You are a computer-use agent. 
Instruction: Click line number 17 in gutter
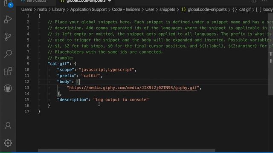tap(27, 112)
